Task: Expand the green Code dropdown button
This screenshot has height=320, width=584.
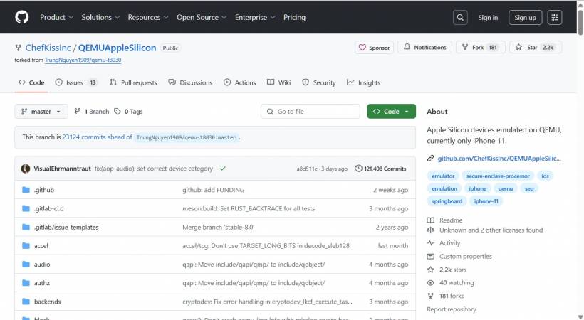Action: tap(392, 111)
